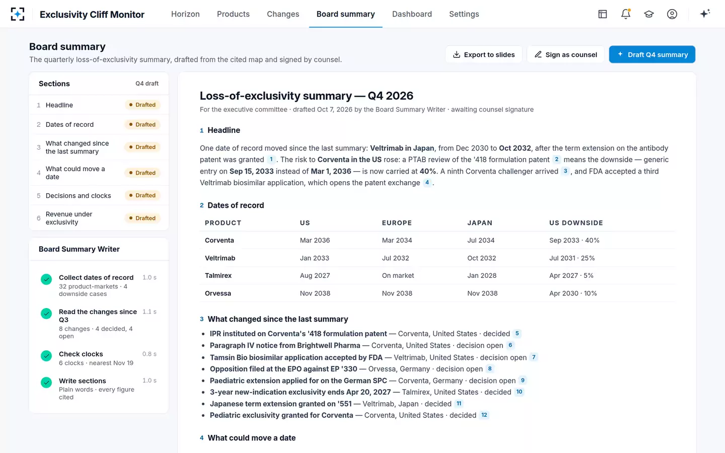Viewport: 725px width, 453px height.
Task: Open the Revenue under exclusivity section
Action: pos(99,218)
